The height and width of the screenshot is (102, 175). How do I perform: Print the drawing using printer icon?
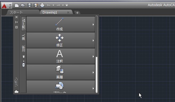[42, 5]
